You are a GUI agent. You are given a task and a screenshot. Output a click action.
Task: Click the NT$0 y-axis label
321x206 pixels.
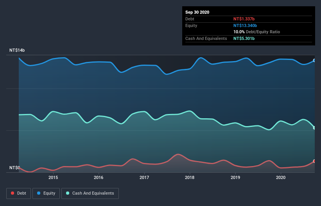(x=14, y=168)
